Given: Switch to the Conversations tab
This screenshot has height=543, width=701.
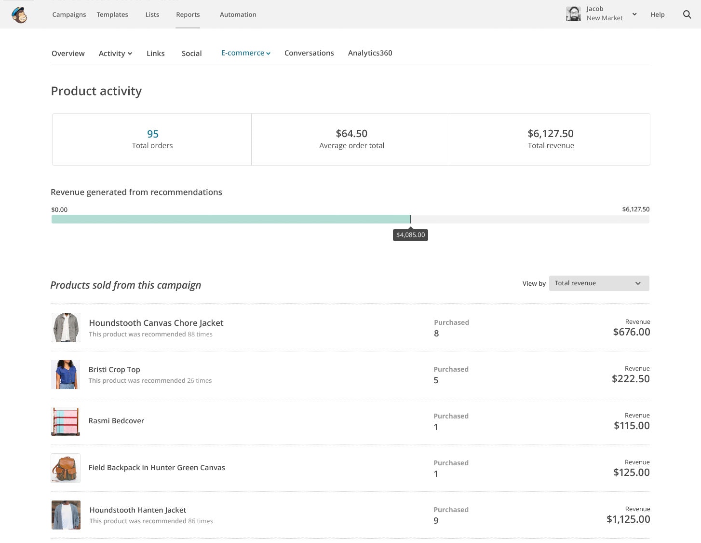Looking at the screenshot, I should 309,53.
